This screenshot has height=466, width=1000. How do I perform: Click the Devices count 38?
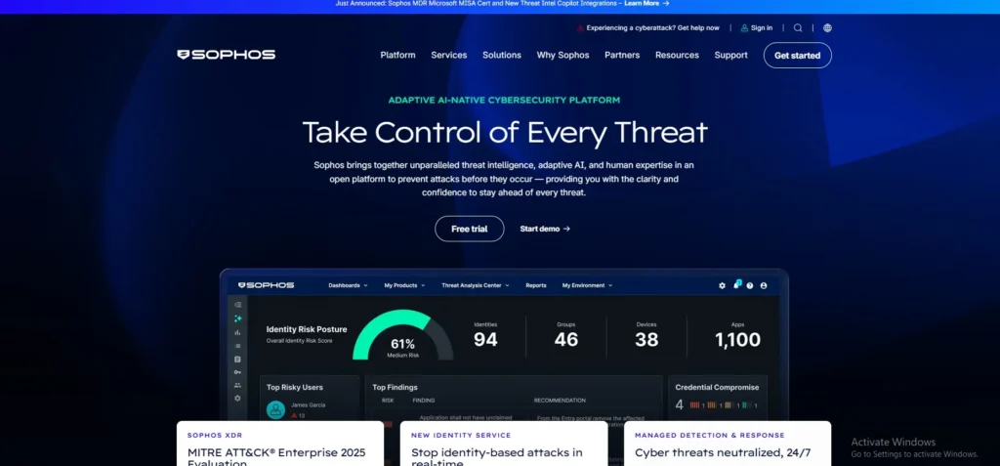pos(646,340)
